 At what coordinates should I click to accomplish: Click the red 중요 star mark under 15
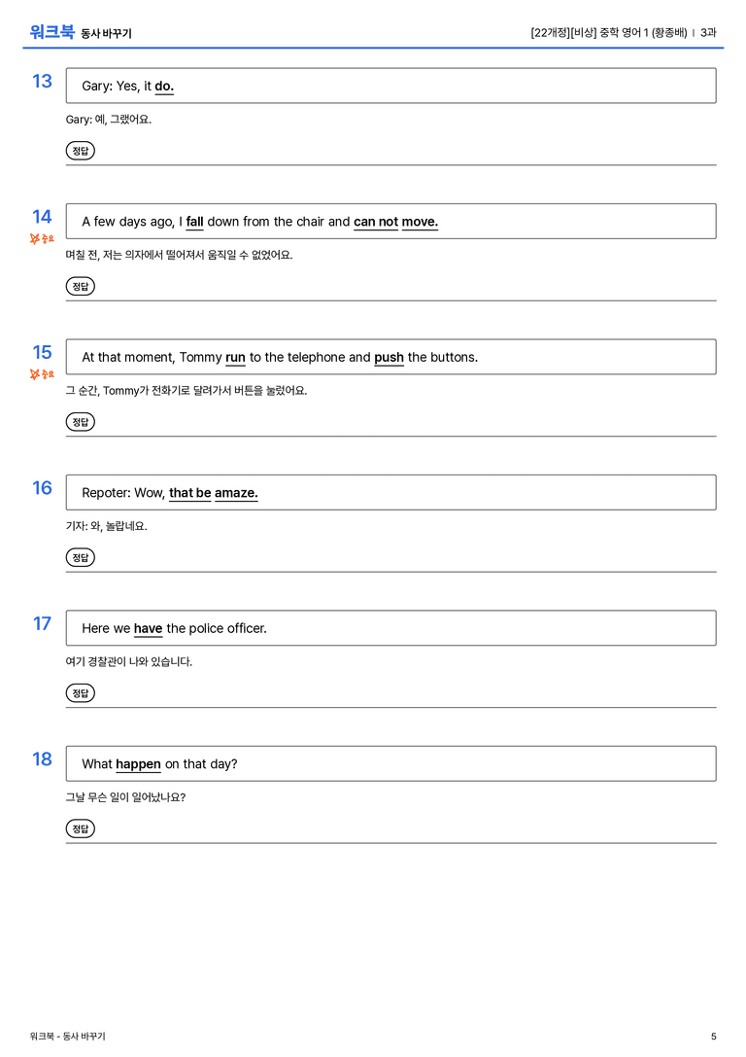[42, 374]
